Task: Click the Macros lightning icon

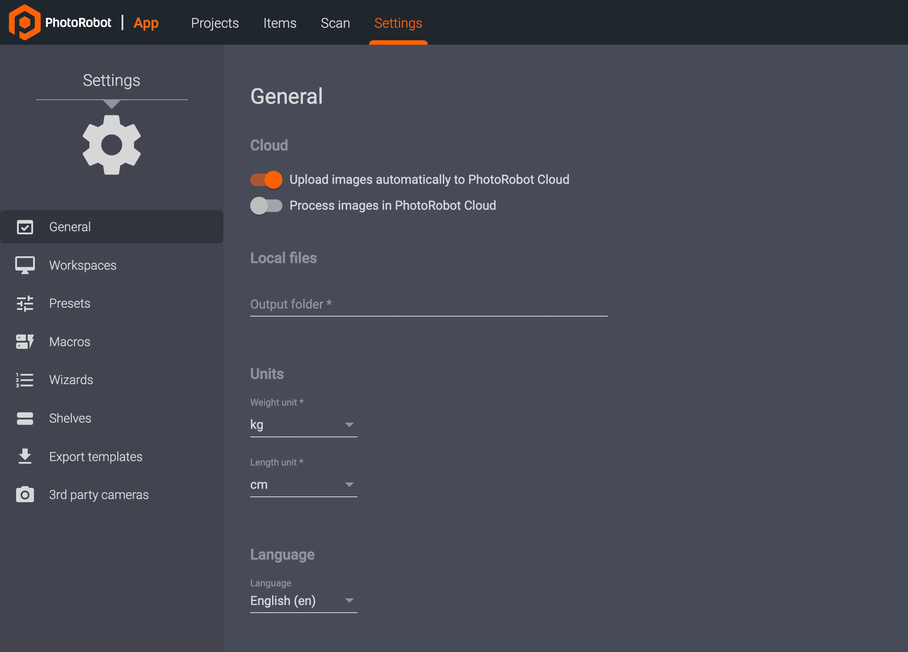Action: (25, 342)
